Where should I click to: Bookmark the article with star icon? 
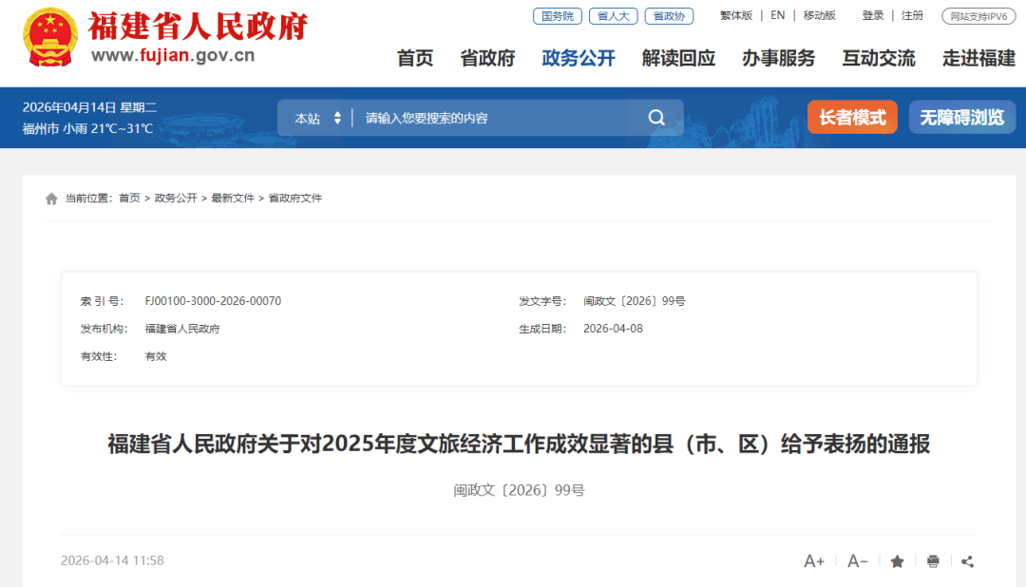pyautogui.click(x=897, y=561)
